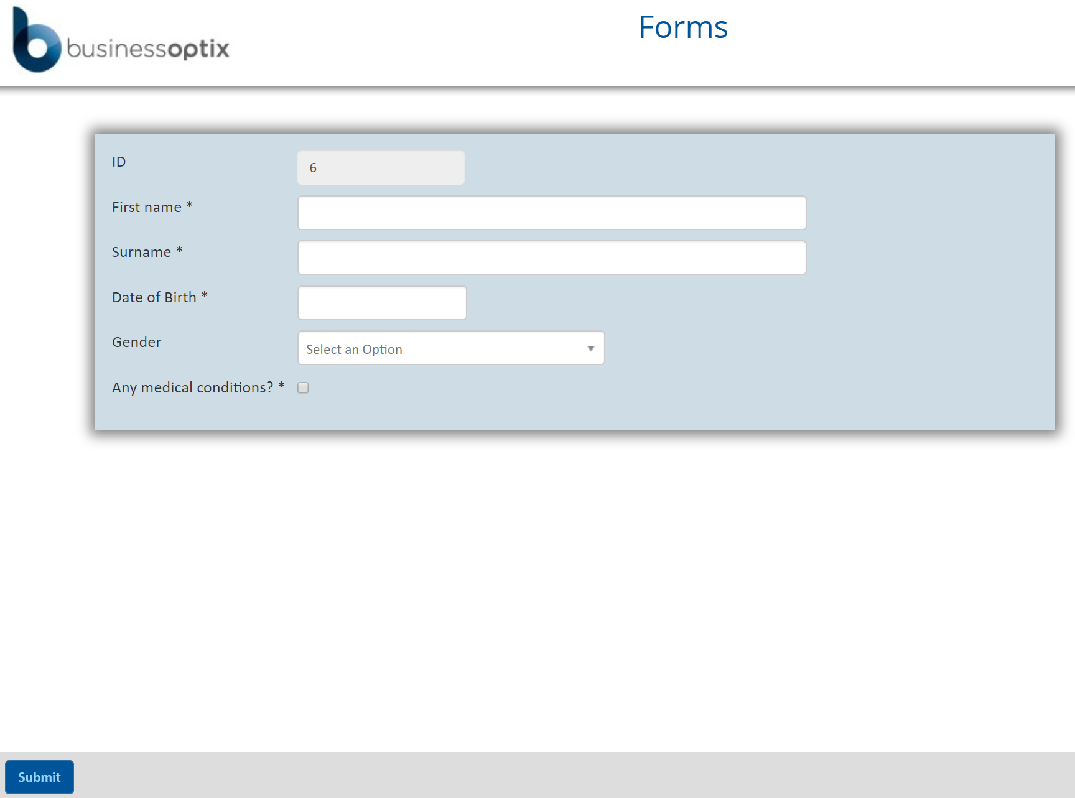Click the First name label text
This screenshot has width=1075, height=798.
(x=147, y=208)
